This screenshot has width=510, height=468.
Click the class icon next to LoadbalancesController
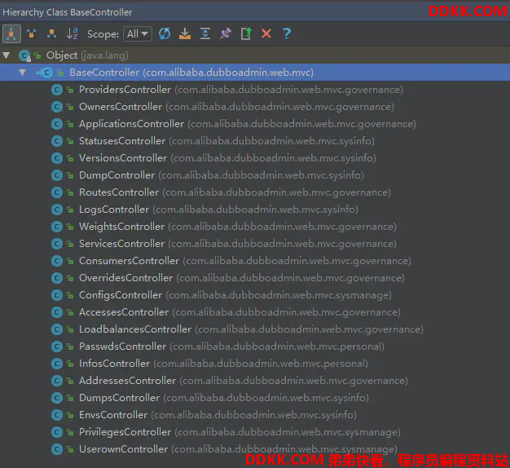pos(57,329)
